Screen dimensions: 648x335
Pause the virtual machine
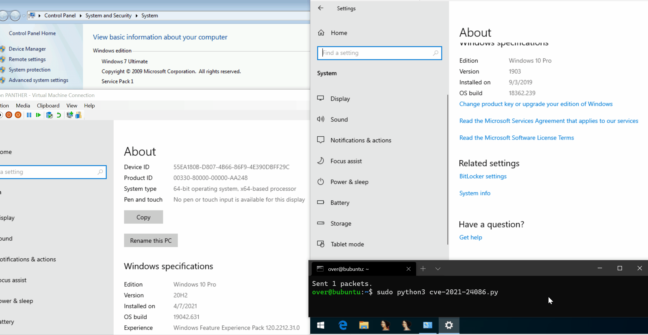(x=29, y=115)
